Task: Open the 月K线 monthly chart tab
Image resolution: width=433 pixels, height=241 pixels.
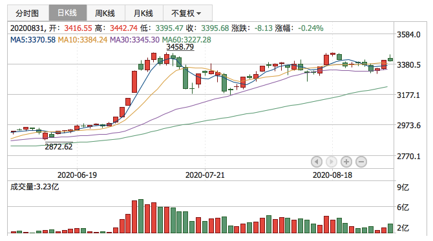Action: pyautogui.click(x=144, y=13)
